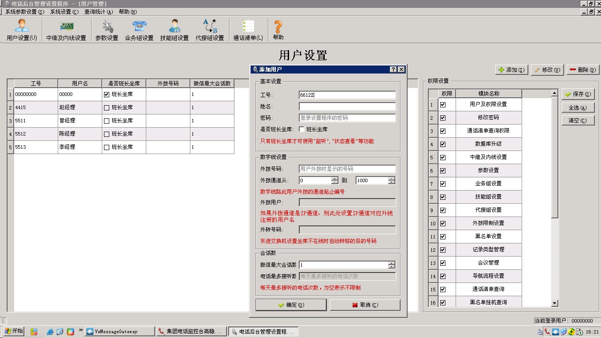Click the 工号 column header
Image resolution: width=601 pixels, height=338 pixels.
click(x=36, y=83)
